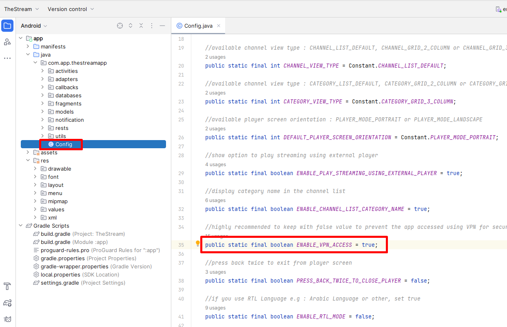Open gradle-wrapper.properties file

coord(93,266)
